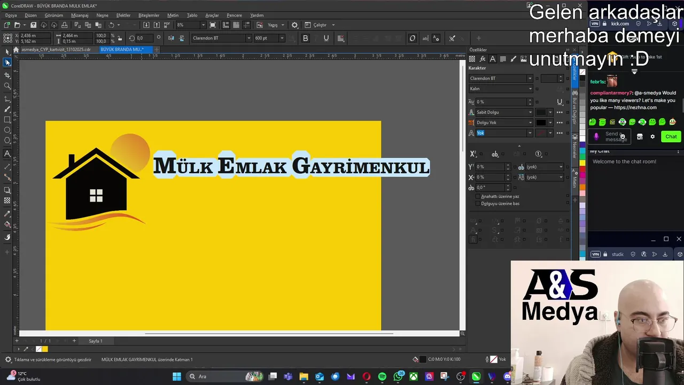Pick the yellow swatch in color palette

coord(582,163)
